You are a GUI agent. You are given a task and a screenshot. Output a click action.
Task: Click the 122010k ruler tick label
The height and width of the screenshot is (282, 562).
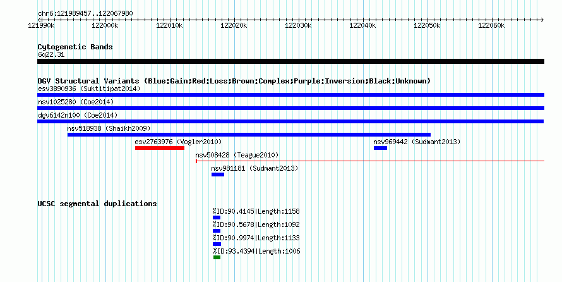click(x=169, y=26)
